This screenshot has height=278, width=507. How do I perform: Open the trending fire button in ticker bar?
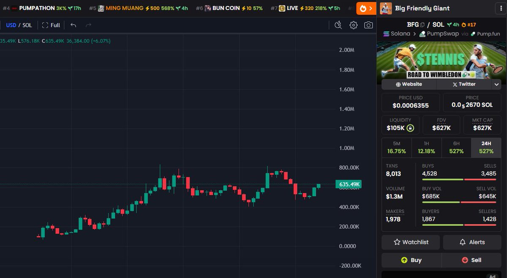pyautogui.click(x=366, y=8)
